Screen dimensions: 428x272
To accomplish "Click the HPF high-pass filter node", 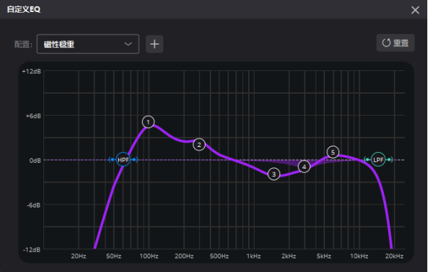I will coord(123,160).
